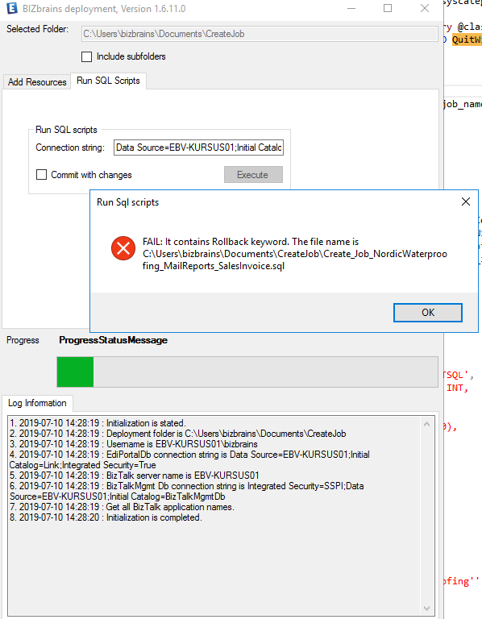This screenshot has width=482, height=619.
Task: Click the BIZbrains app icon in title bar
Action: coord(12,8)
